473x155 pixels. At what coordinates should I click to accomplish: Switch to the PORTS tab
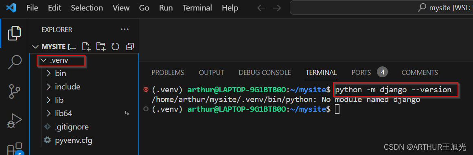[x=361, y=72]
